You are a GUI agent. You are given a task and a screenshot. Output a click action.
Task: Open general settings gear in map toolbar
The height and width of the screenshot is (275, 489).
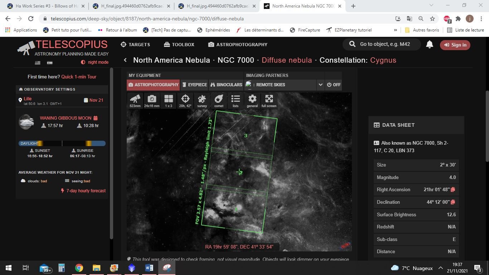click(x=252, y=101)
